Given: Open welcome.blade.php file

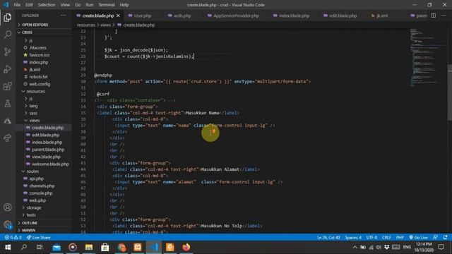Looking at the screenshot, I should [50, 164].
